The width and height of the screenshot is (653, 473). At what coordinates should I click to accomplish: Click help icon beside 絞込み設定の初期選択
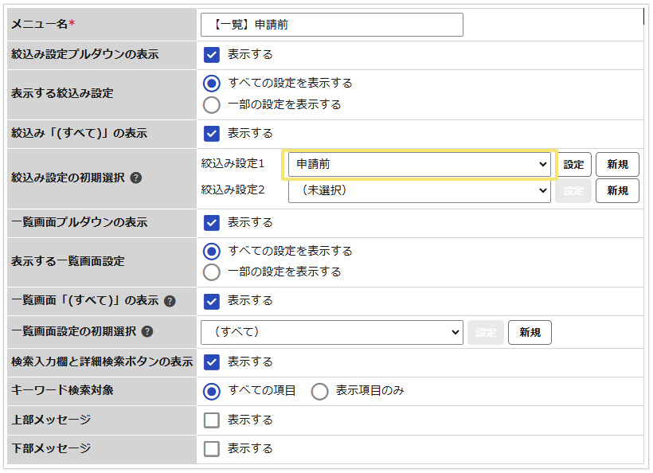(136, 178)
